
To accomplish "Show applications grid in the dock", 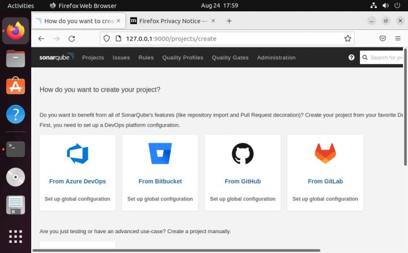I will click(x=16, y=237).
